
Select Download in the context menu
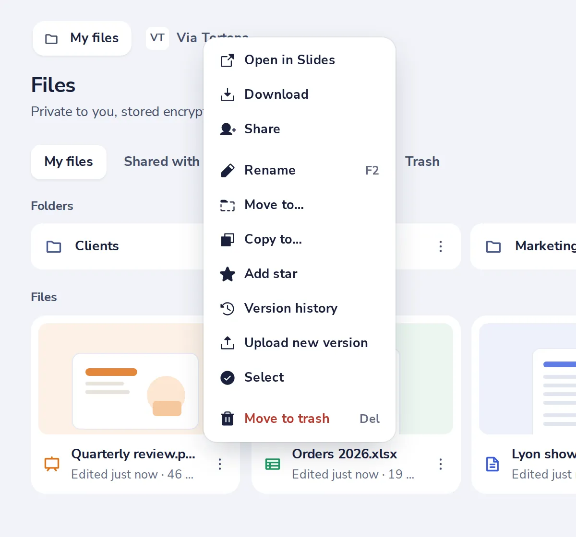pyautogui.click(x=300, y=95)
